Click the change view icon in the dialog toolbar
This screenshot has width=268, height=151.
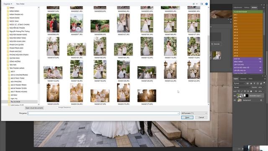point(194,4)
